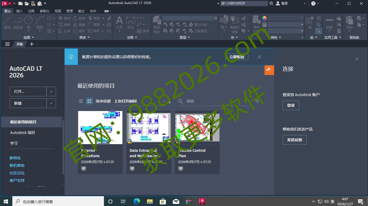368x206 pixels.
Task: Select the Dimension (标注) tool
Action: click(131, 22)
